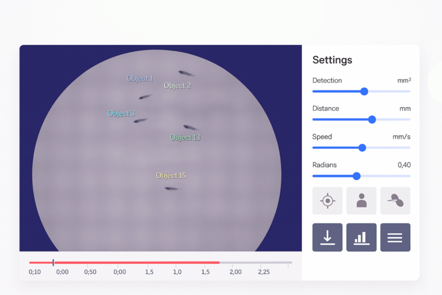Click the download arrow button

327,237
